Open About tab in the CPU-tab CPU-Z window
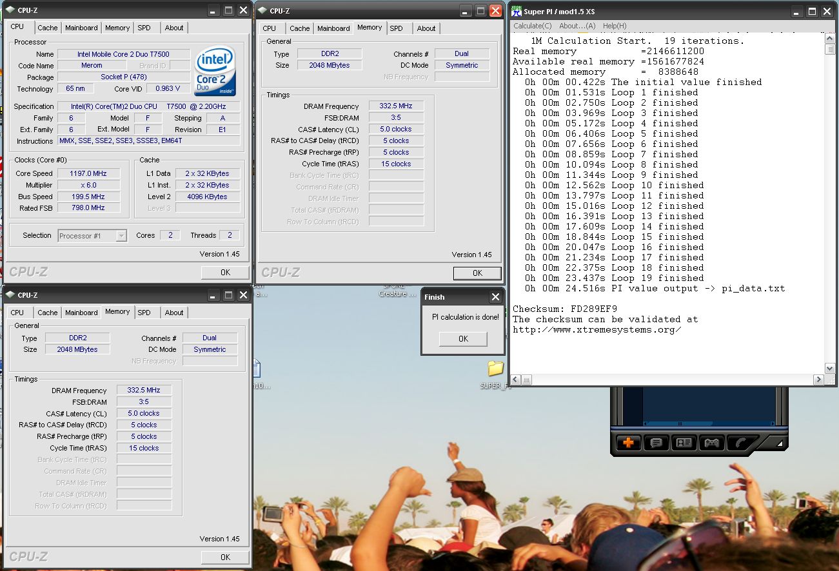This screenshot has height=571, width=839. coord(174,28)
